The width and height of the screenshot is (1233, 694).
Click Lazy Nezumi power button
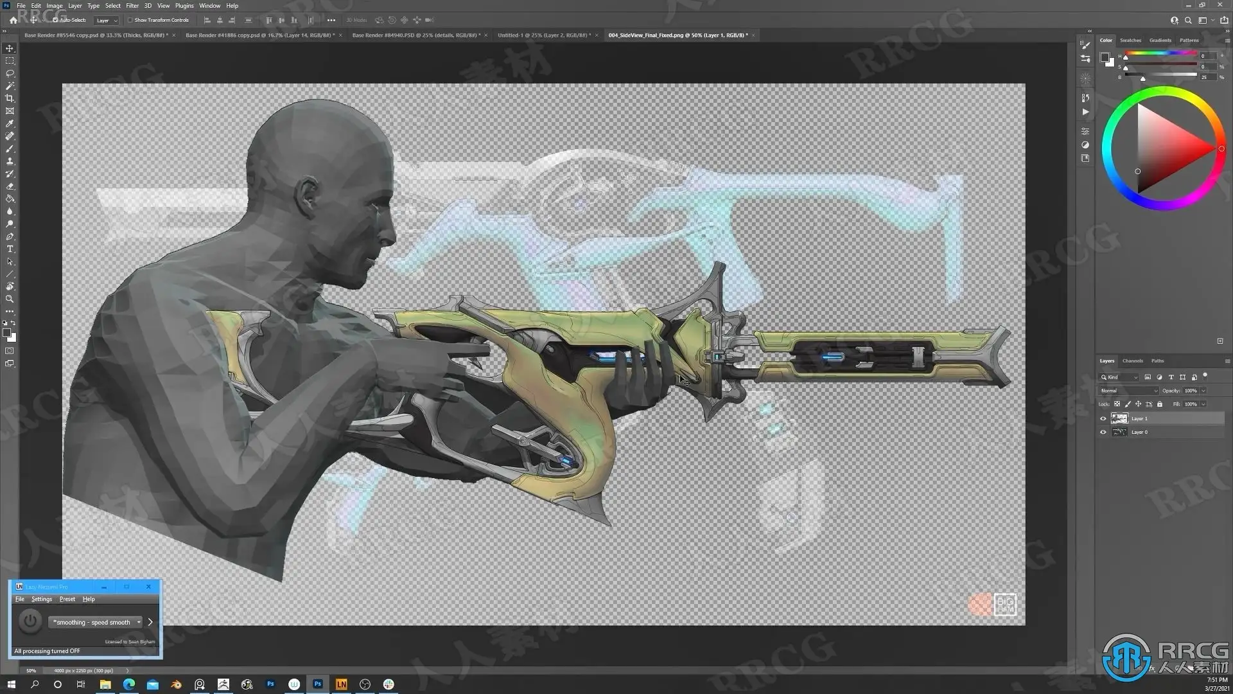coord(30,621)
